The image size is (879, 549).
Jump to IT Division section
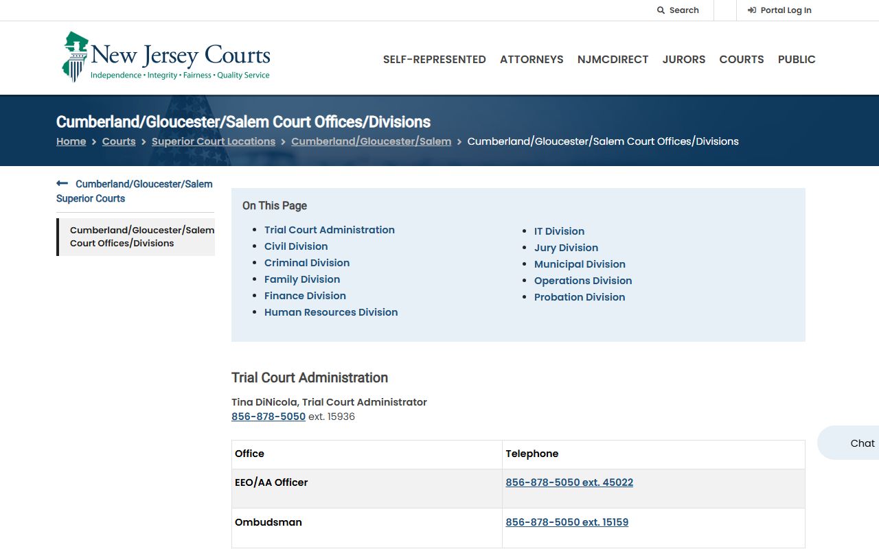[x=560, y=231]
